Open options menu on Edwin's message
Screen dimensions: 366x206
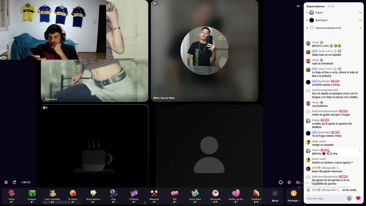coord(360,151)
